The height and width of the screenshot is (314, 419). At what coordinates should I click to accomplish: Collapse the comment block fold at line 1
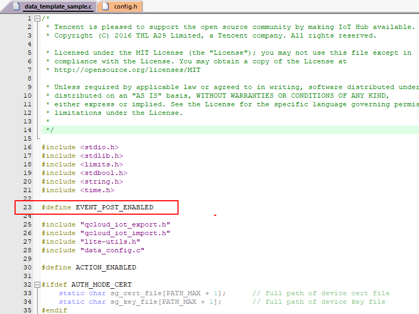click(38, 18)
